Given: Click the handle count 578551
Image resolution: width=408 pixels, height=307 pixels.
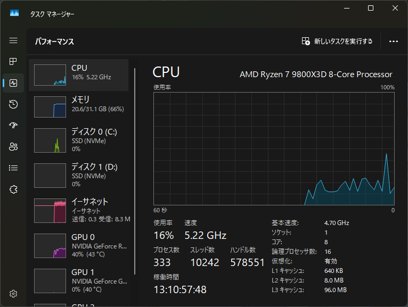Looking at the screenshot, I should tap(248, 262).
